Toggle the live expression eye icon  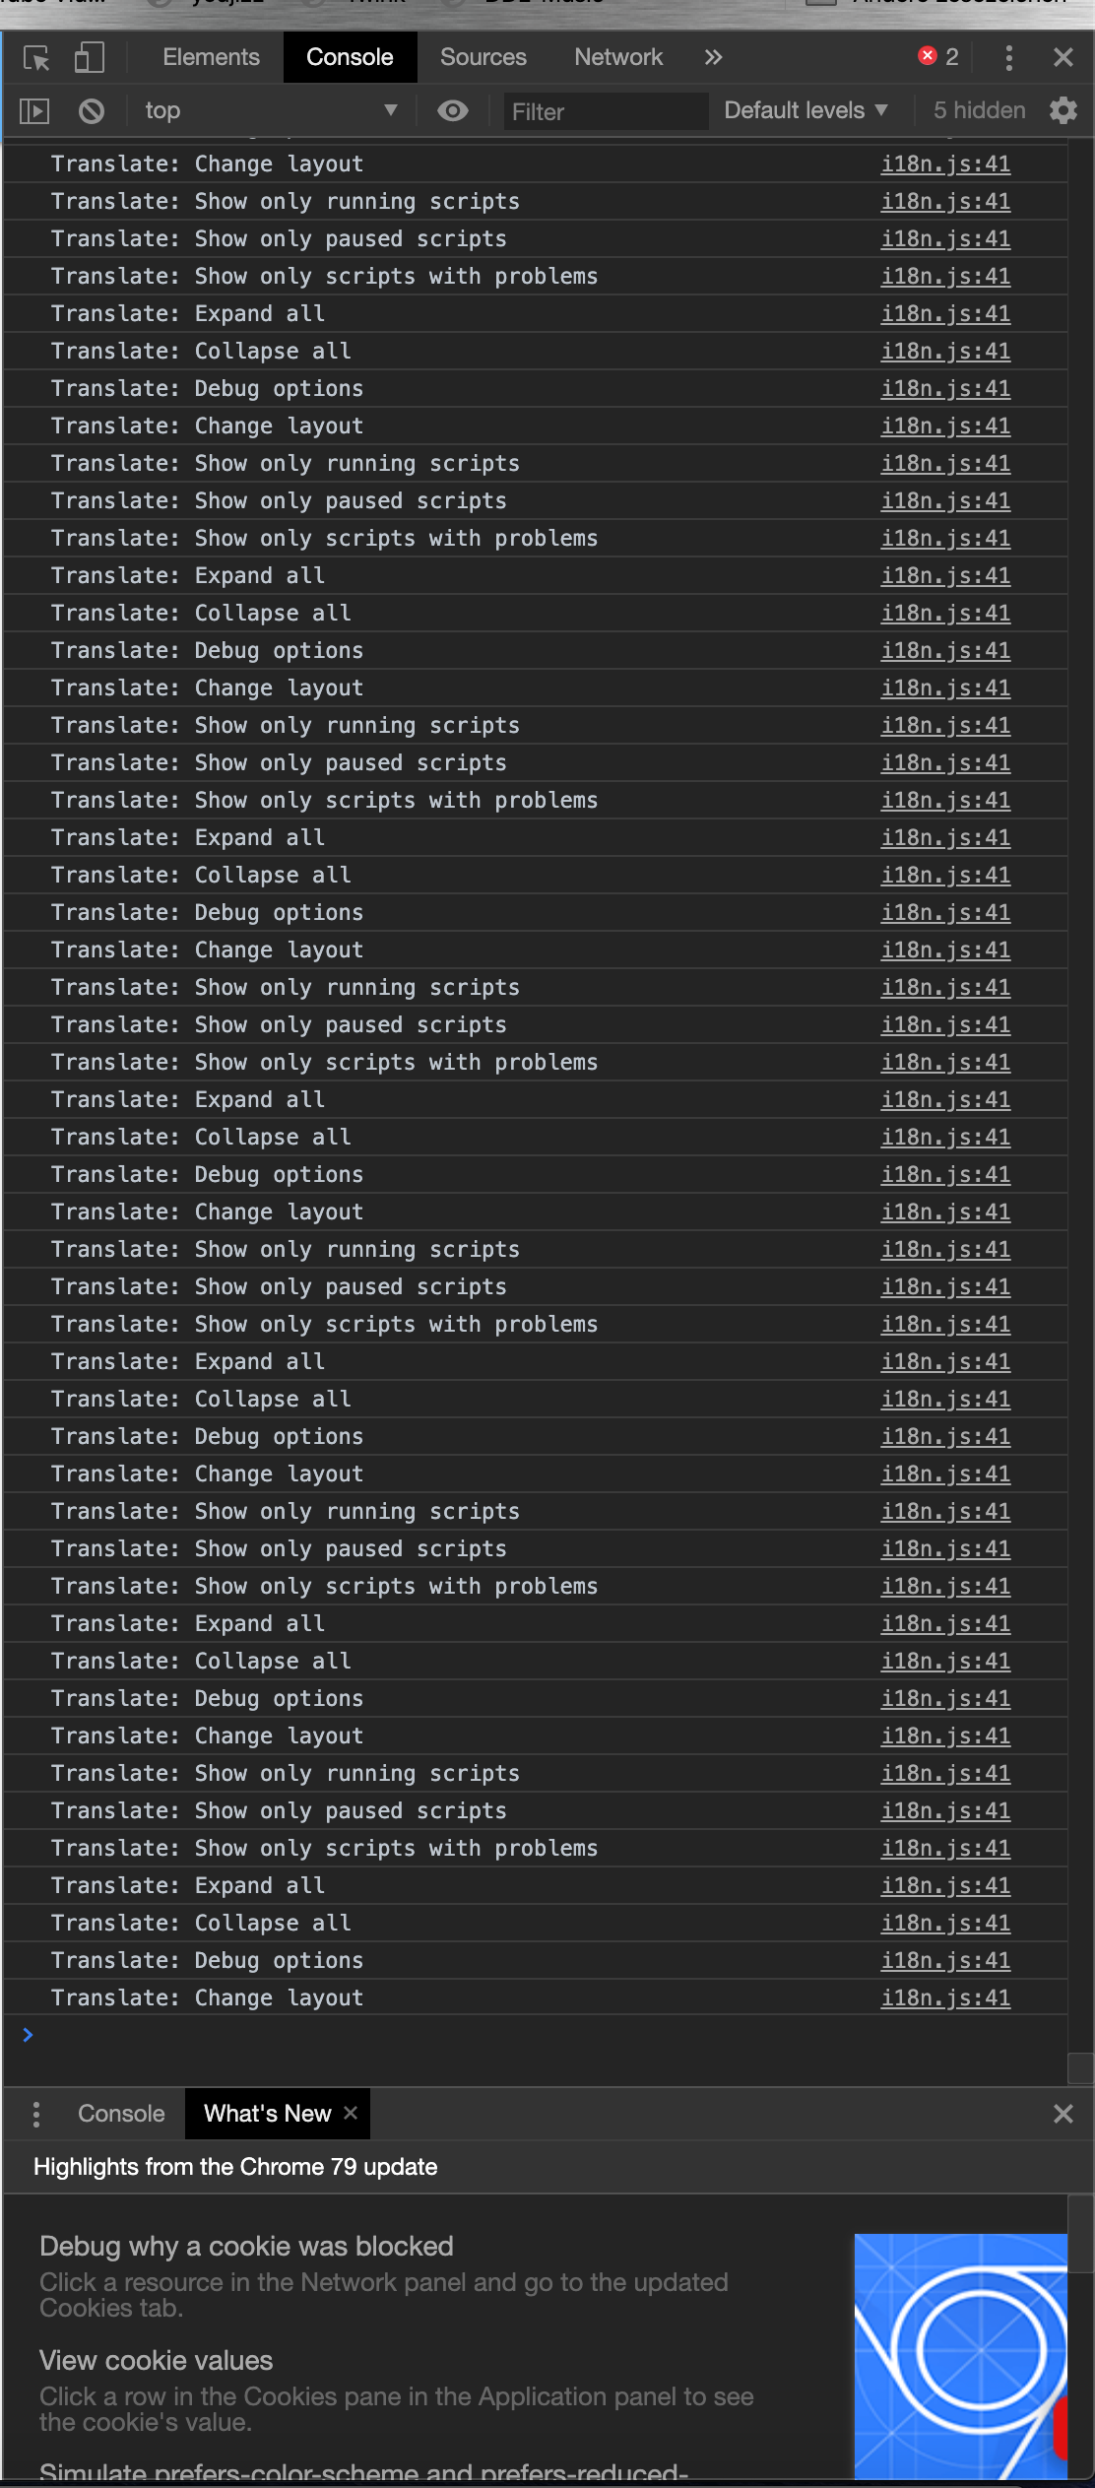(453, 111)
